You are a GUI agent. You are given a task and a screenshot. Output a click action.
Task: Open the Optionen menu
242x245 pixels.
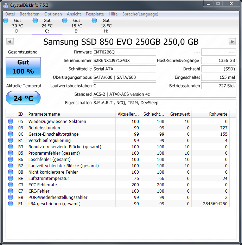[53, 14]
